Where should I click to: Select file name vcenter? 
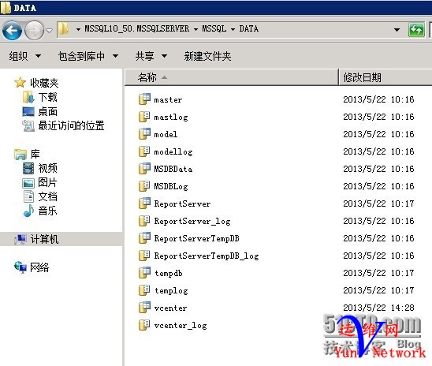(170, 308)
